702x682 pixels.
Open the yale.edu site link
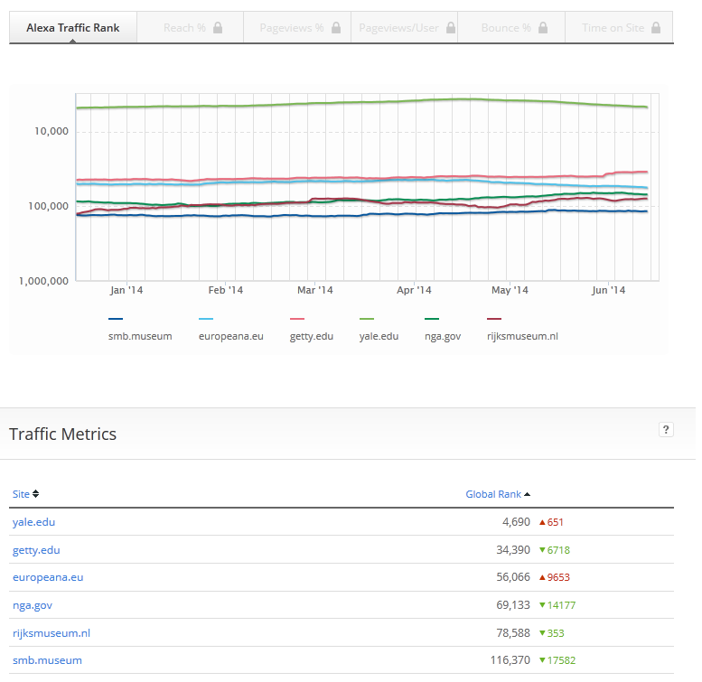(33, 522)
